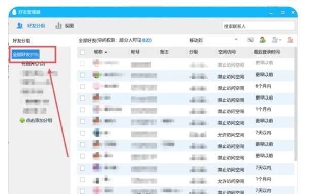Click the gray person icon with dropdown arrow
This screenshot has width=311, height=194.
coord(276,40)
